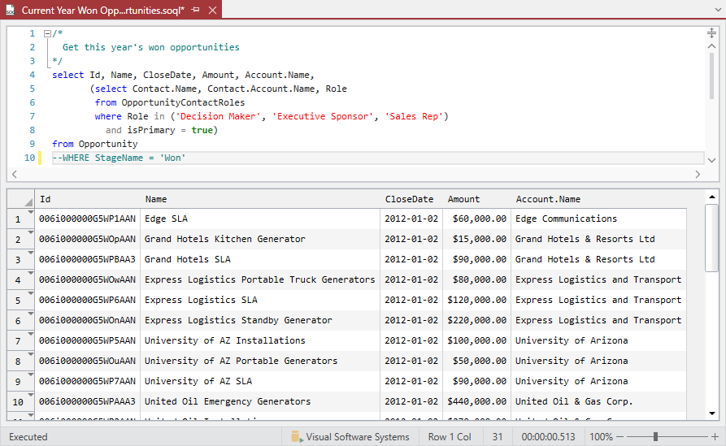Click the editor horizontal scroll left arrow

15,174
